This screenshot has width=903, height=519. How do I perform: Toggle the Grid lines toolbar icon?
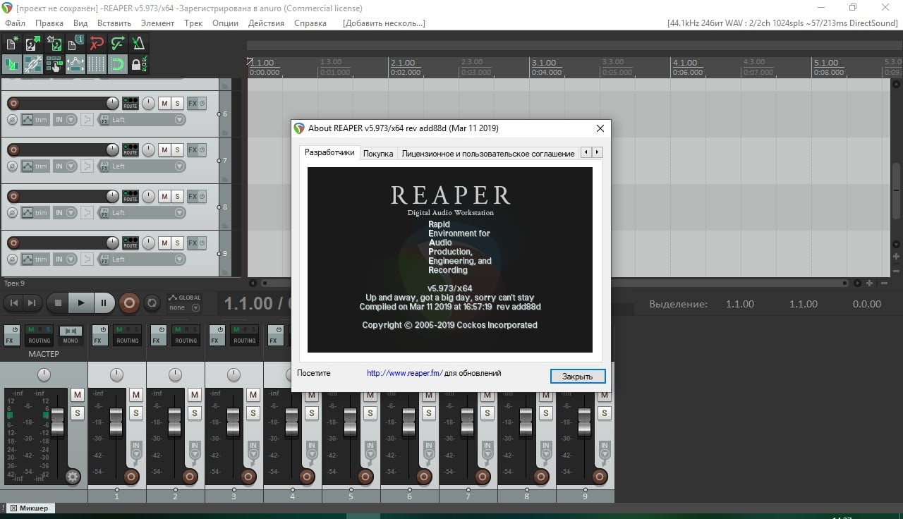(96, 64)
